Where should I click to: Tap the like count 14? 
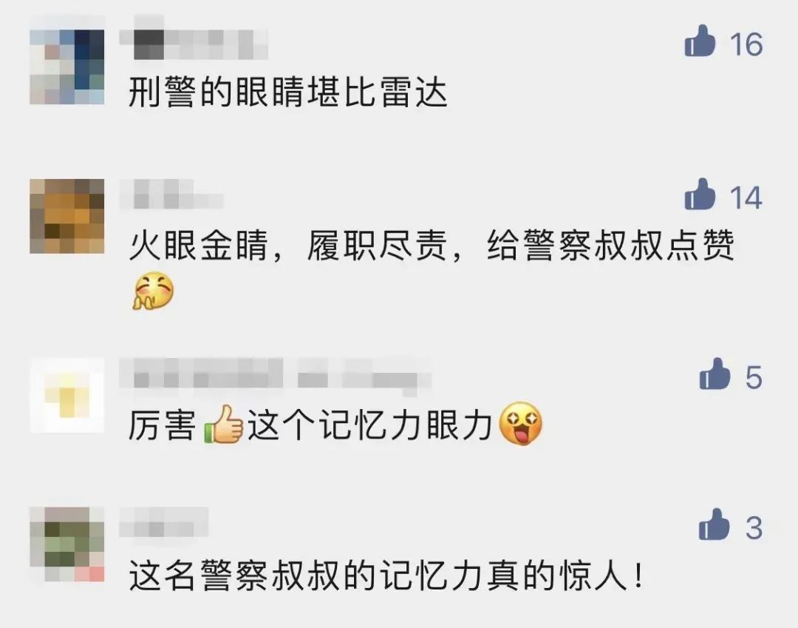pyautogui.click(x=746, y=197)
